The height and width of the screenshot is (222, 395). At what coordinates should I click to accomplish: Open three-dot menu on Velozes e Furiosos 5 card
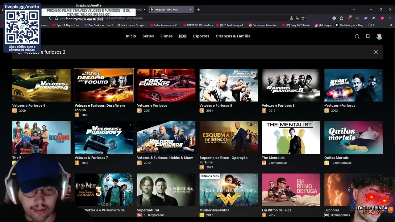point(255,72)
